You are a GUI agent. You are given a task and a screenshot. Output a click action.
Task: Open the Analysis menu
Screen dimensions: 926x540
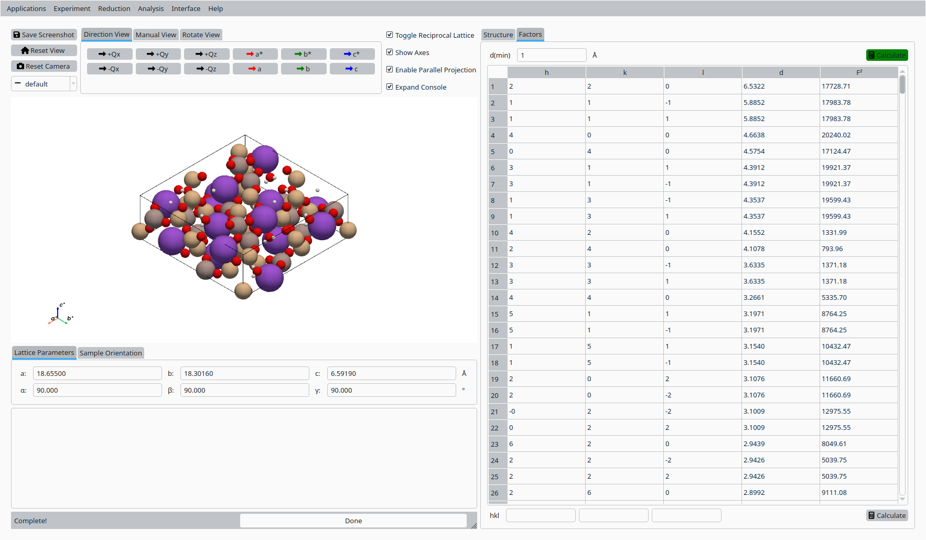pos(150,8)
